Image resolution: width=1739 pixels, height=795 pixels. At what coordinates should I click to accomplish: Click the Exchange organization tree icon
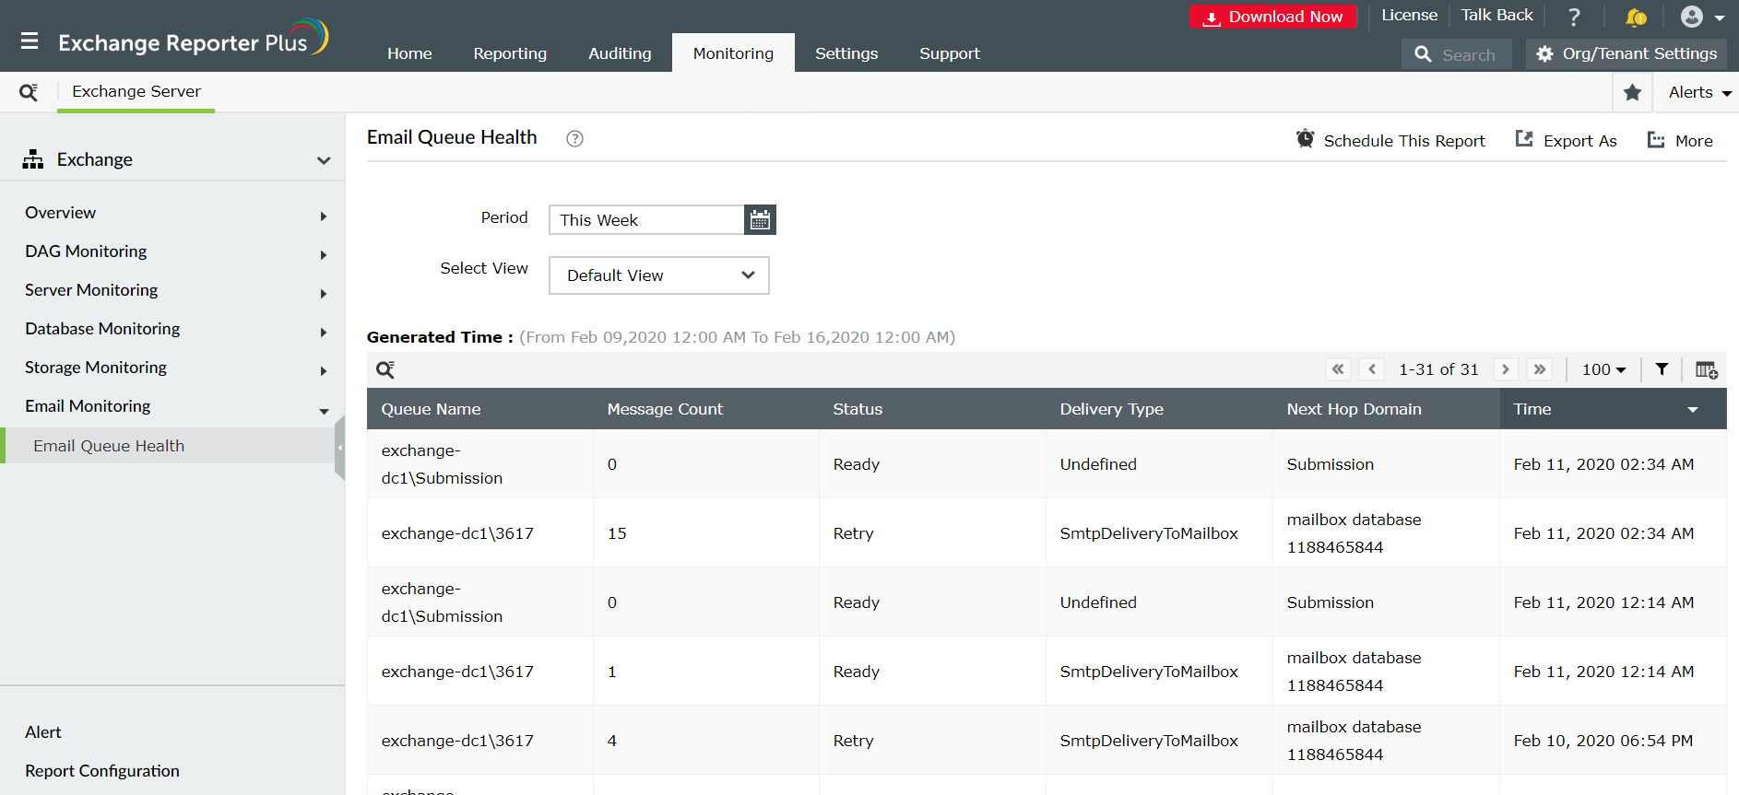pos(33,159)
